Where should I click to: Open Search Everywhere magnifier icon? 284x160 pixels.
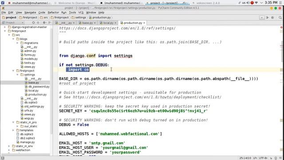[x=280, y=18]
